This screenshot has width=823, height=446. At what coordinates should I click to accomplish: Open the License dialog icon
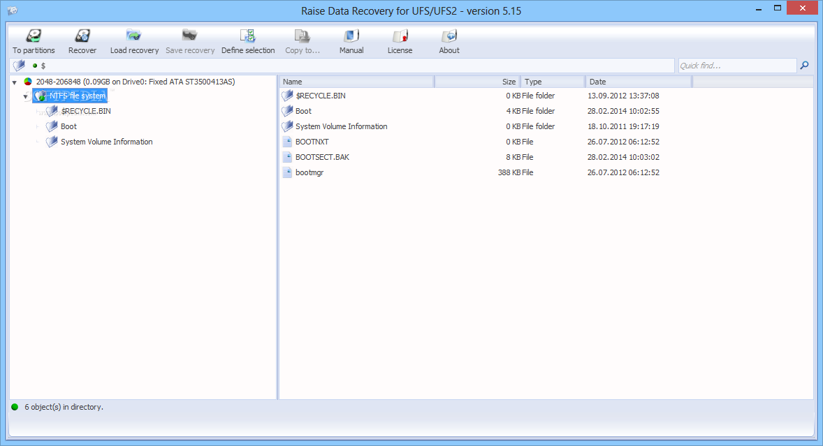pos(400,36)
